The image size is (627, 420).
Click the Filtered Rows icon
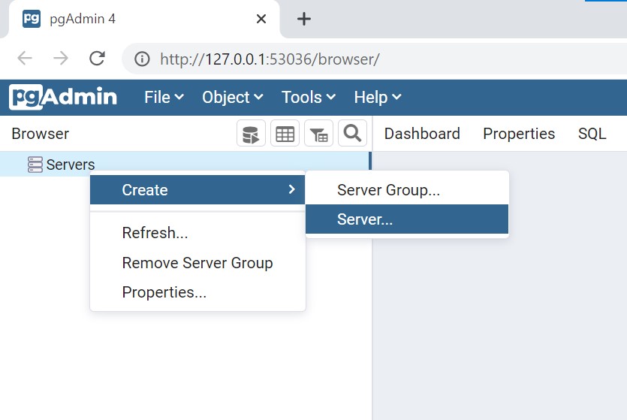pyautogui.click(x=318, y=134)
